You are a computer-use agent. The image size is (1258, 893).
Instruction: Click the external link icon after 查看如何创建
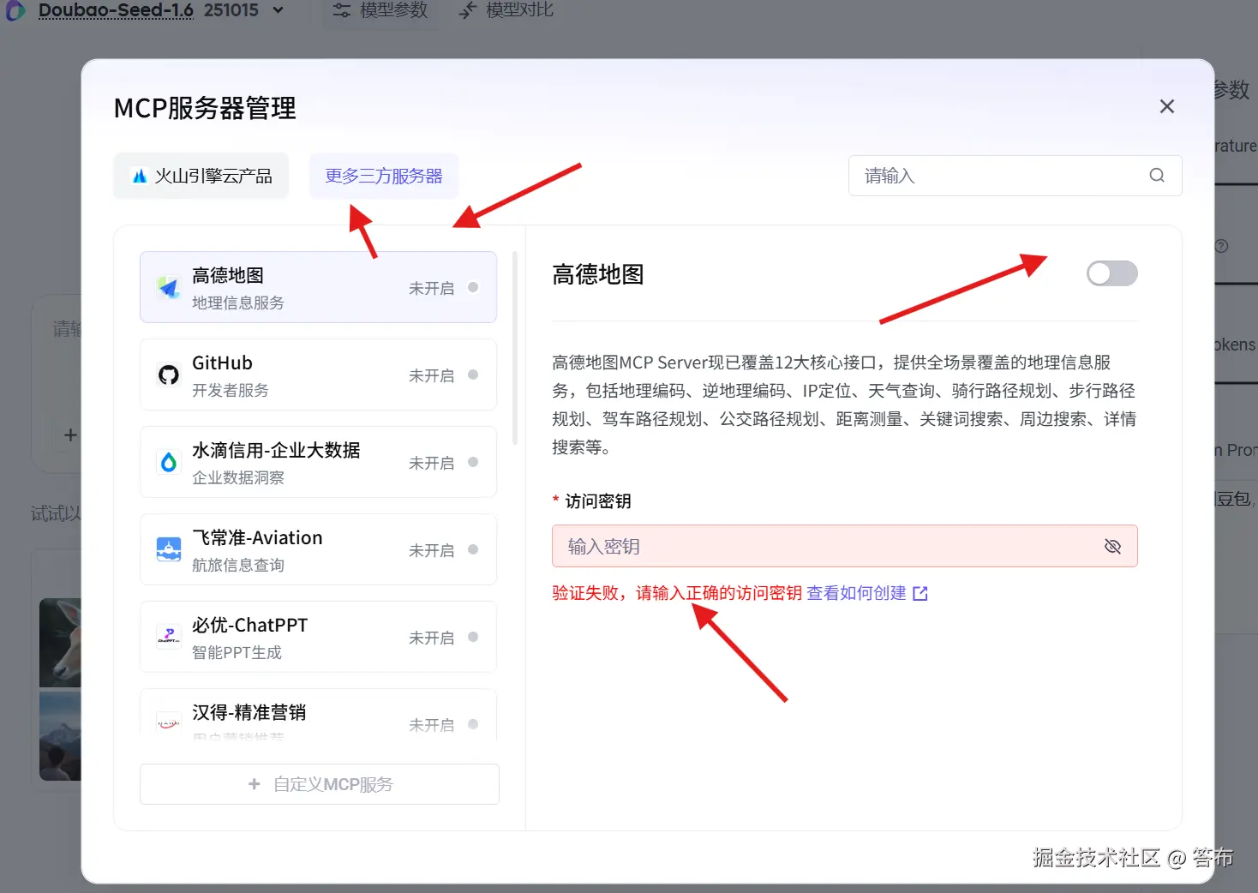click(x=920, y=593)
